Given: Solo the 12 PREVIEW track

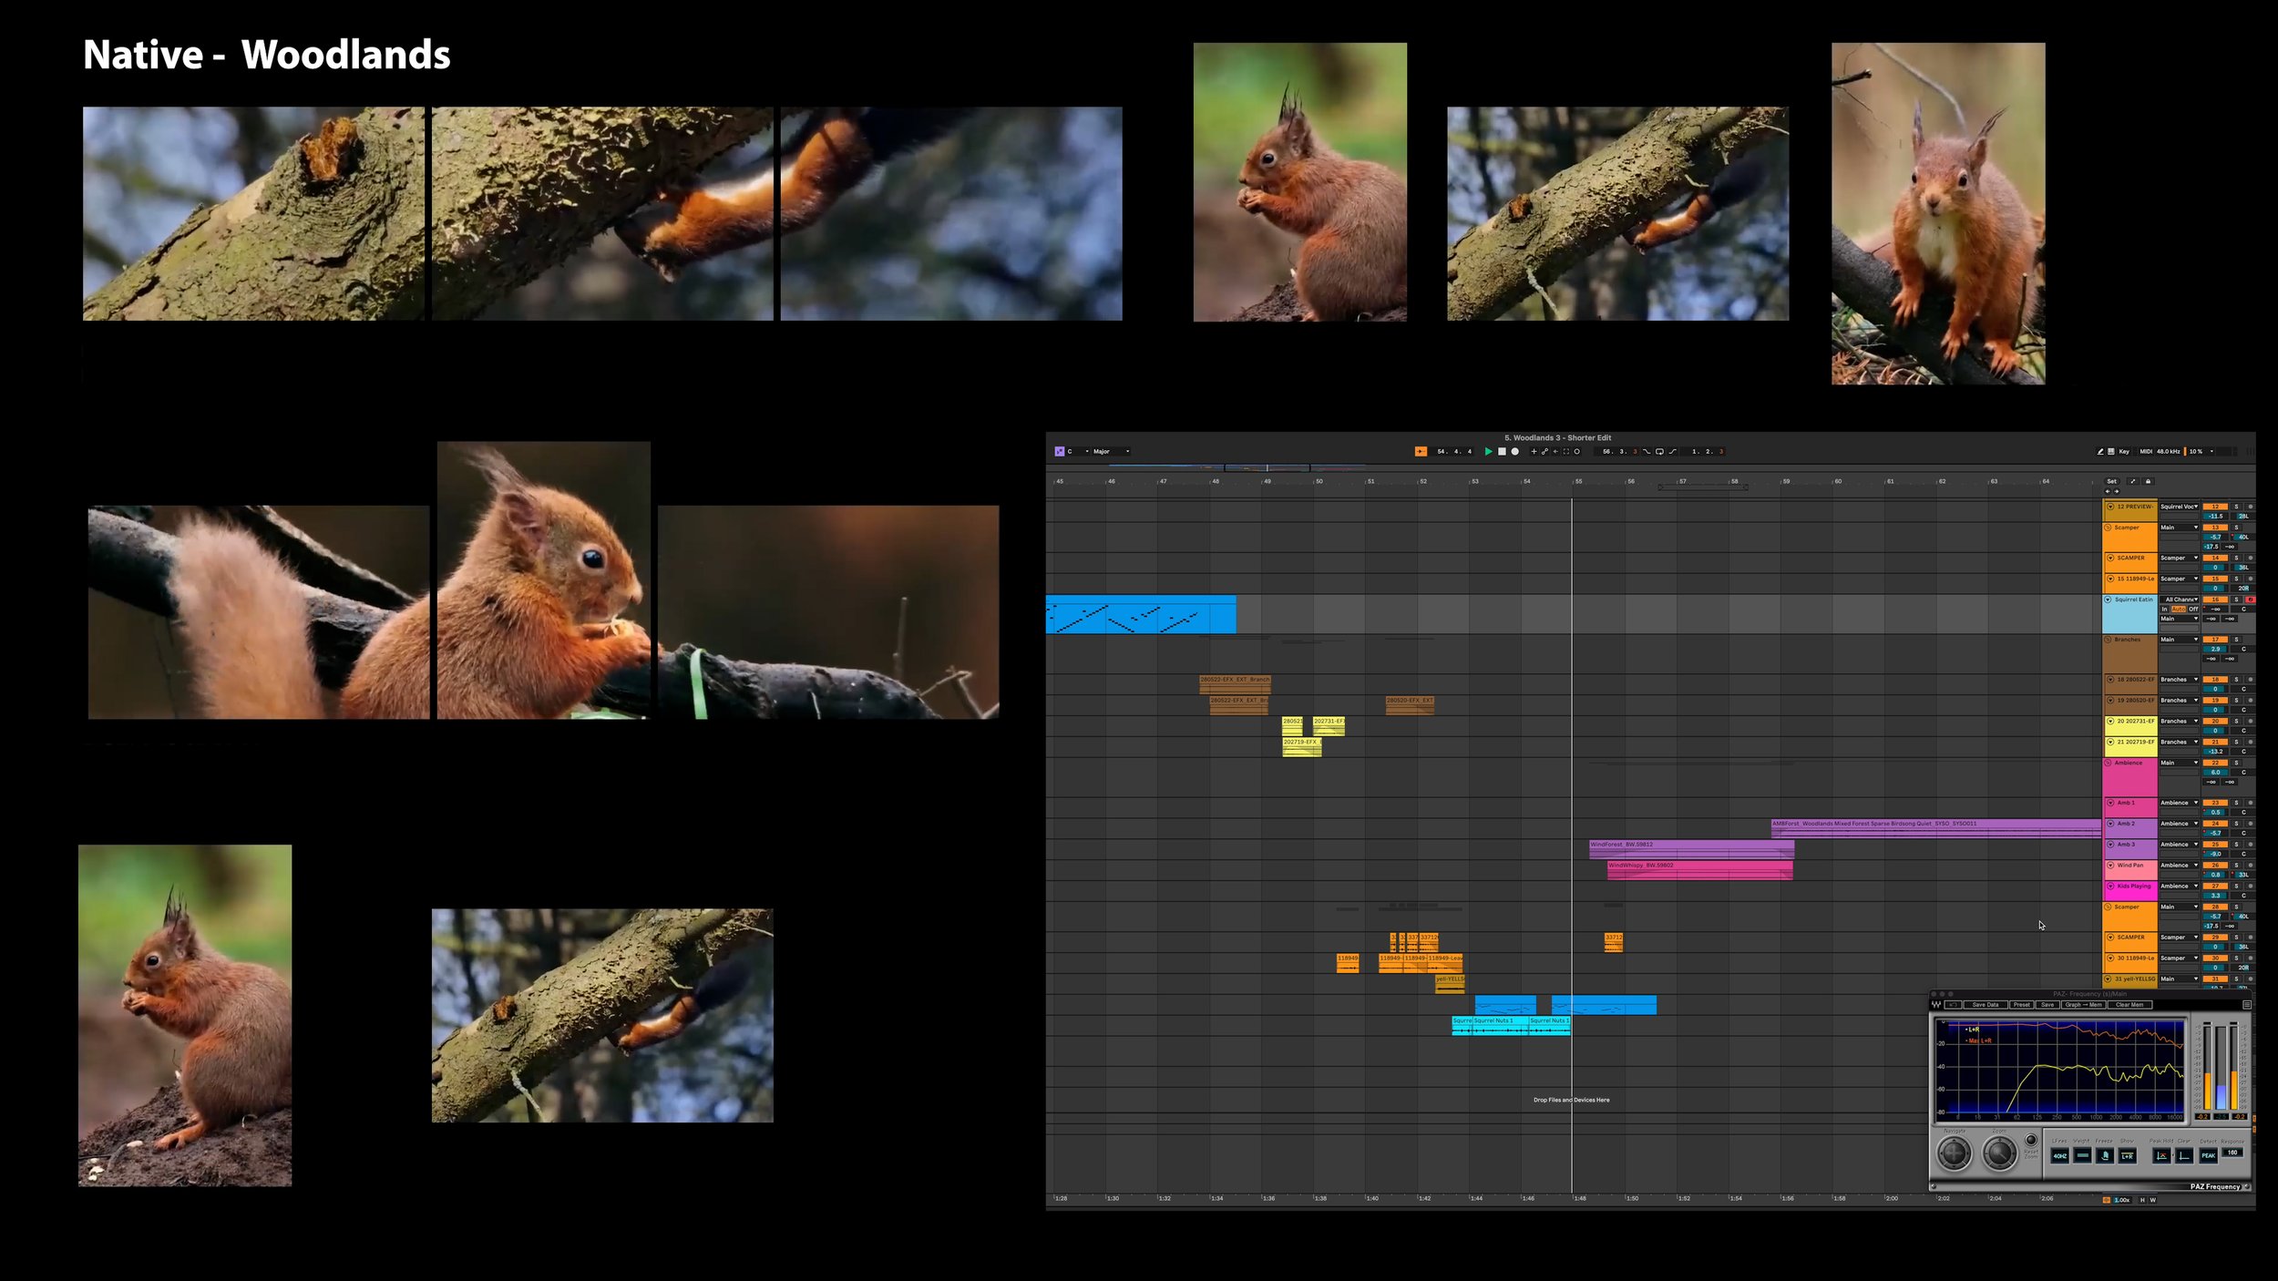Looking at the screenshot, I should pyautogui.click(x=2235, y=507).
